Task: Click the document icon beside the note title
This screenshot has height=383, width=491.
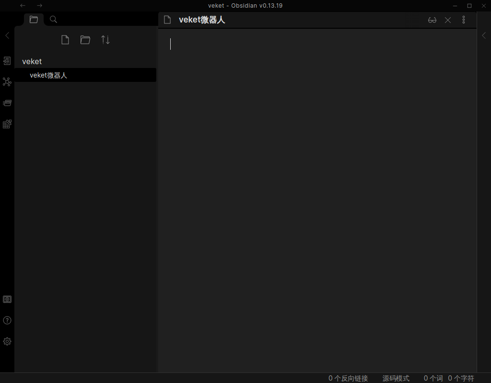Action: tap(167, 20)
